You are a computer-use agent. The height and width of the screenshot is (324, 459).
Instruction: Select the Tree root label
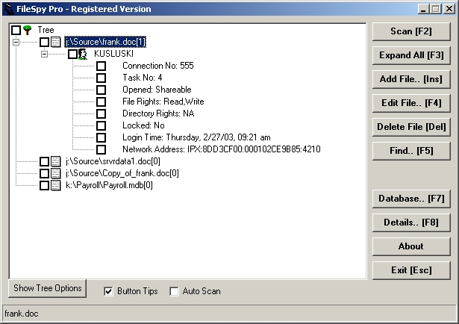(x=46, y=30)
